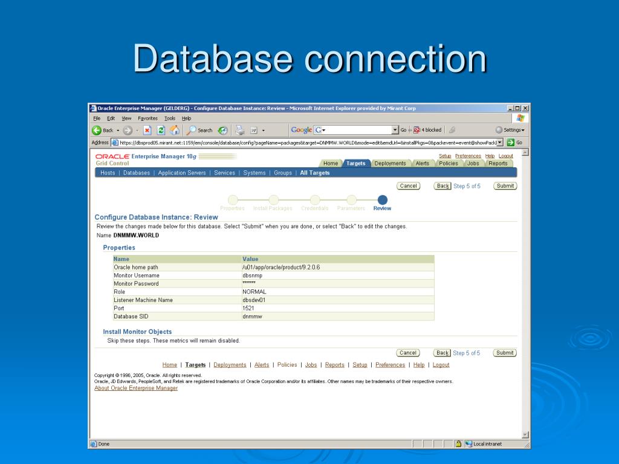The height and width of the screenshot is (464, 619).
Task: Open the Help menu in IE
Action: point(186,118)
